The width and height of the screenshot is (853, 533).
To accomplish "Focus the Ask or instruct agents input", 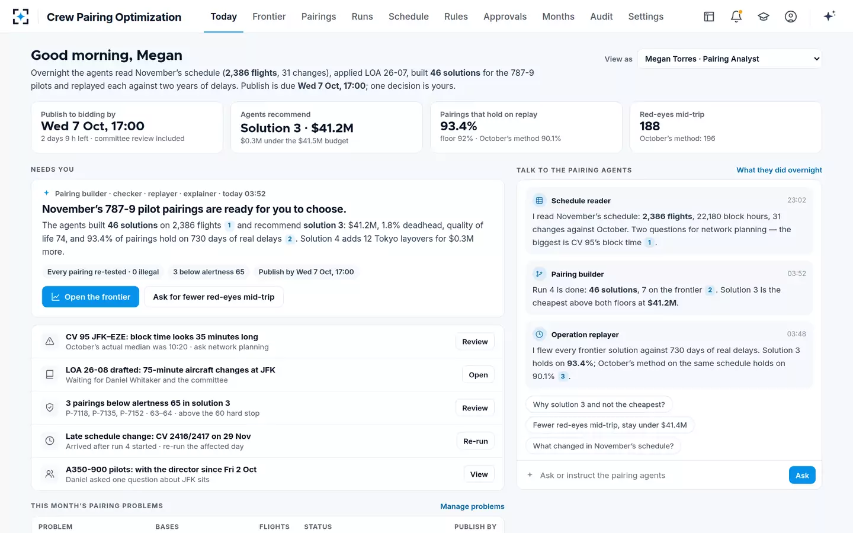I will coord(661,475).
